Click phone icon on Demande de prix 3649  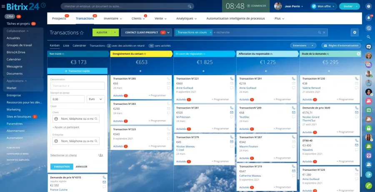[x=357, y=108]
